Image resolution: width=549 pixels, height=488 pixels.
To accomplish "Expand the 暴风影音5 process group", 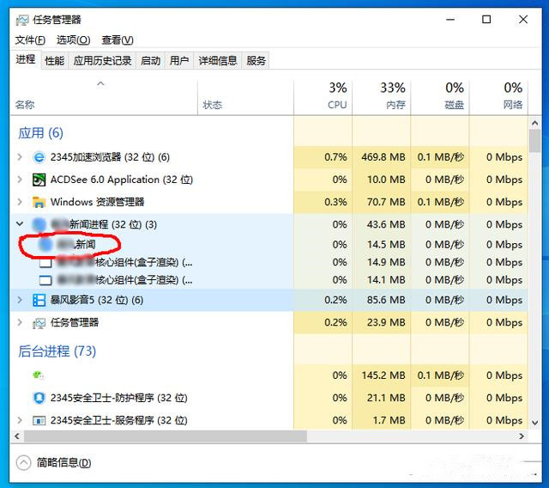I will coord(20,300).
